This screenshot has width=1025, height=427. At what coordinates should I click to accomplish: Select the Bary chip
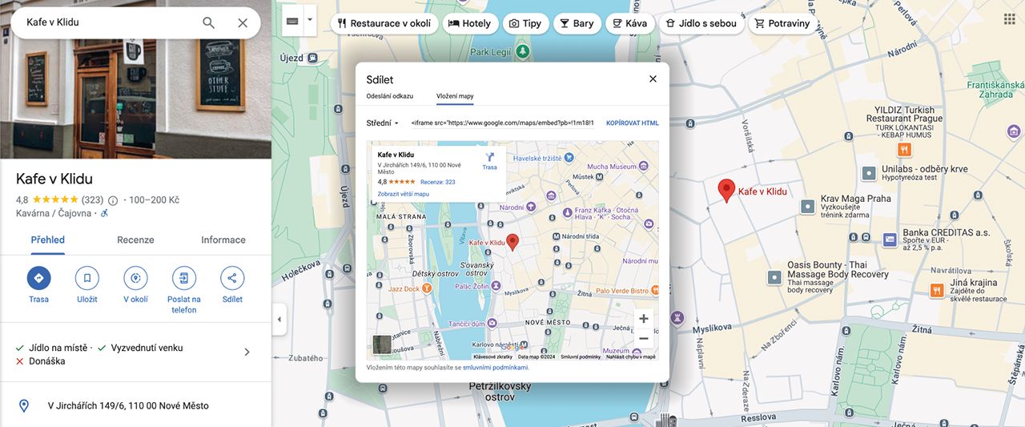[577, 23]
